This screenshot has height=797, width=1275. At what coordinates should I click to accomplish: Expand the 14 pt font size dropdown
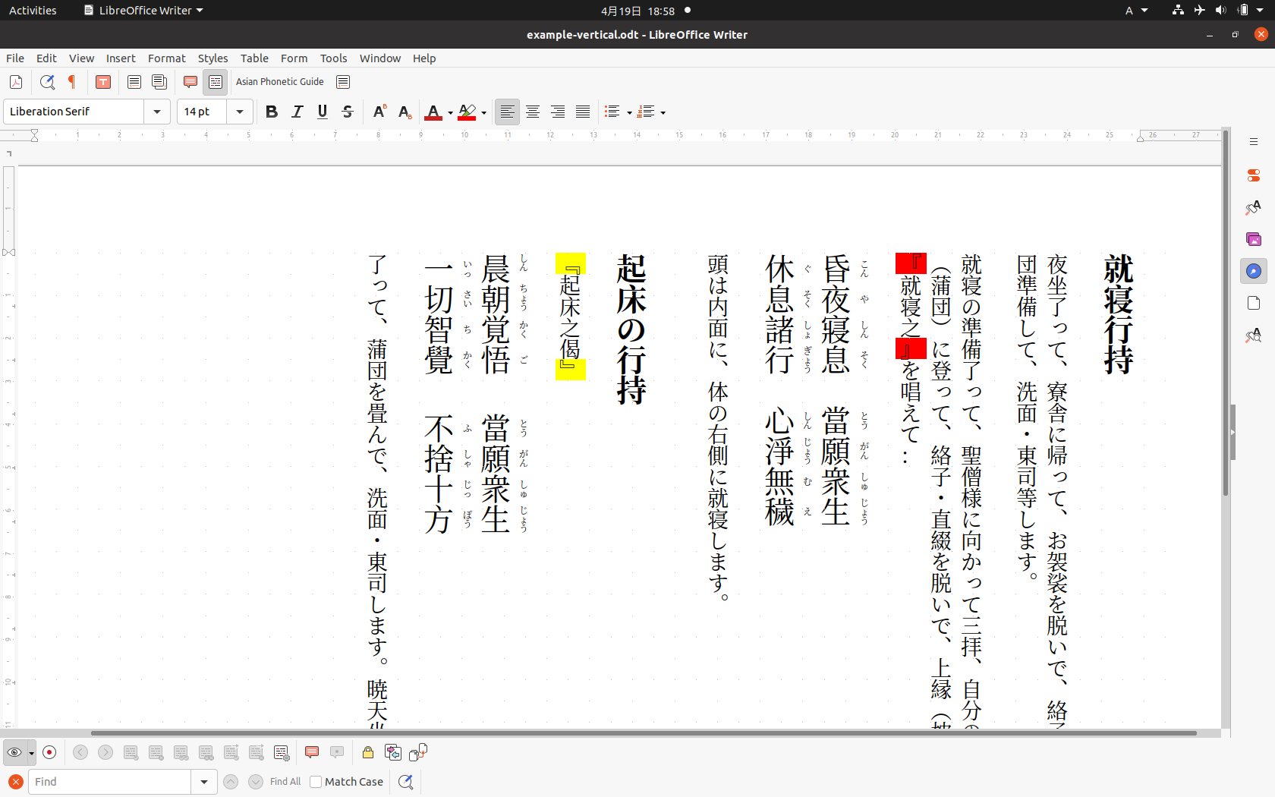click(240, 112)
